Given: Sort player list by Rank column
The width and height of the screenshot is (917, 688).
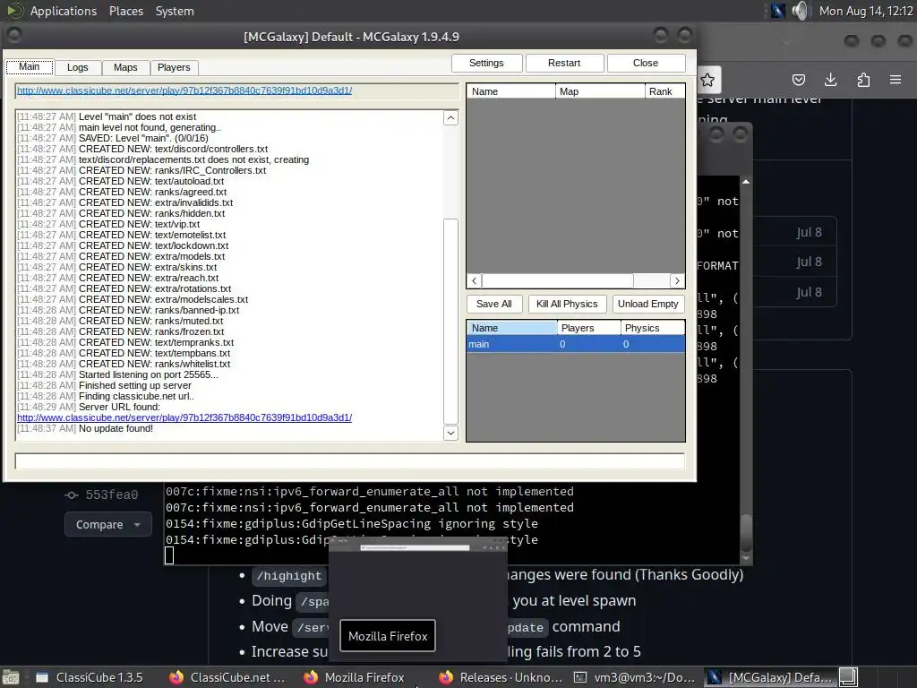Looking at the screenshot, I should (665, 91).
